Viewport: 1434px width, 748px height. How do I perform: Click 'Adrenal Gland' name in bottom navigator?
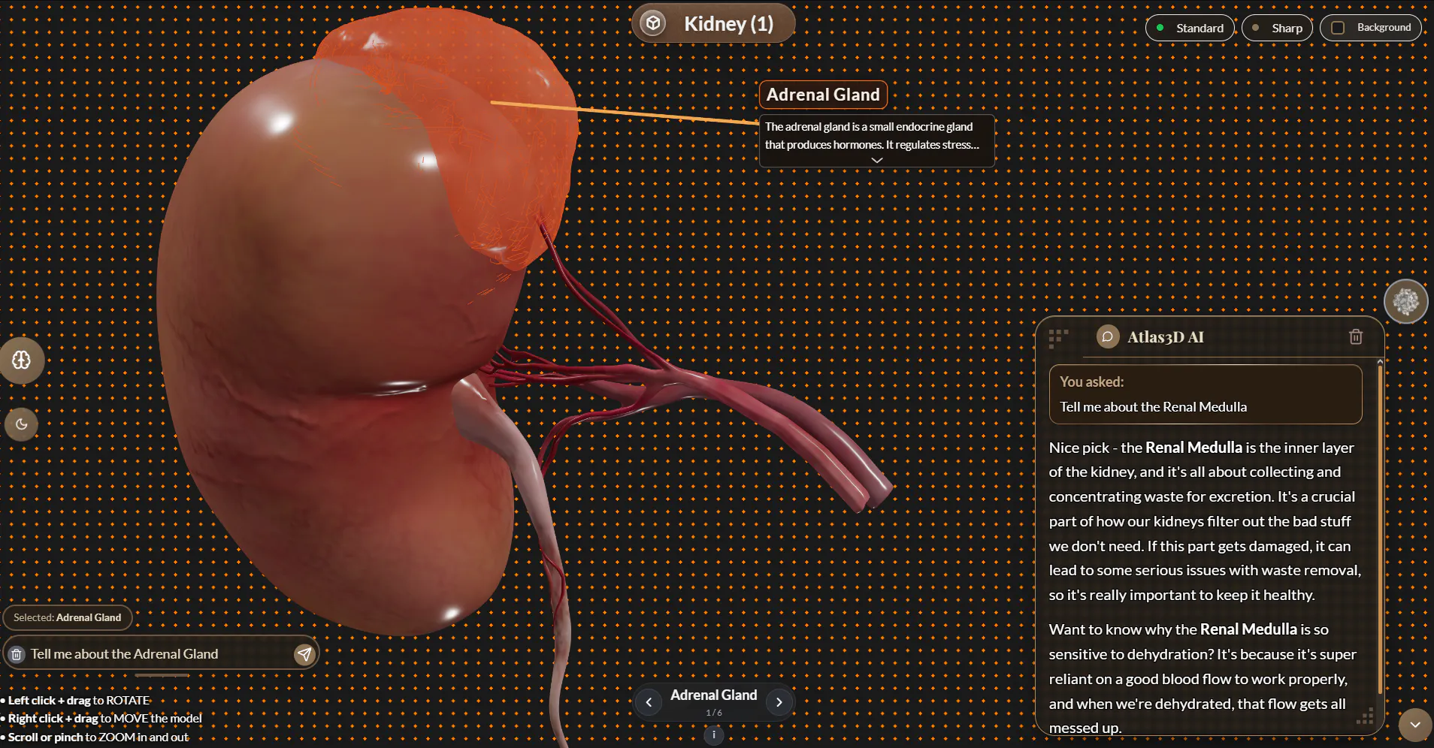[714, 695]
